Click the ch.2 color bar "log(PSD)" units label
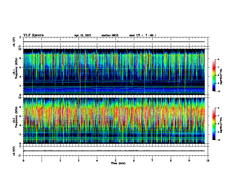This screenshot has width=234, height=180. 222,125
